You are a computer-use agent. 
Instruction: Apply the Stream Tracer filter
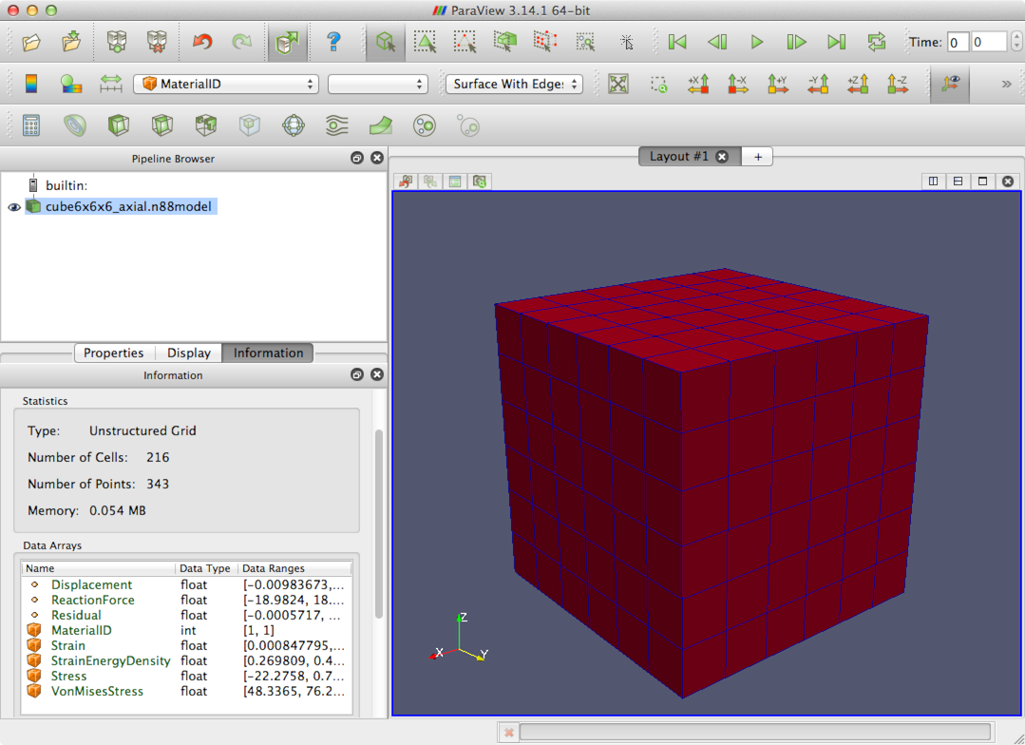(x=337, y=124)
